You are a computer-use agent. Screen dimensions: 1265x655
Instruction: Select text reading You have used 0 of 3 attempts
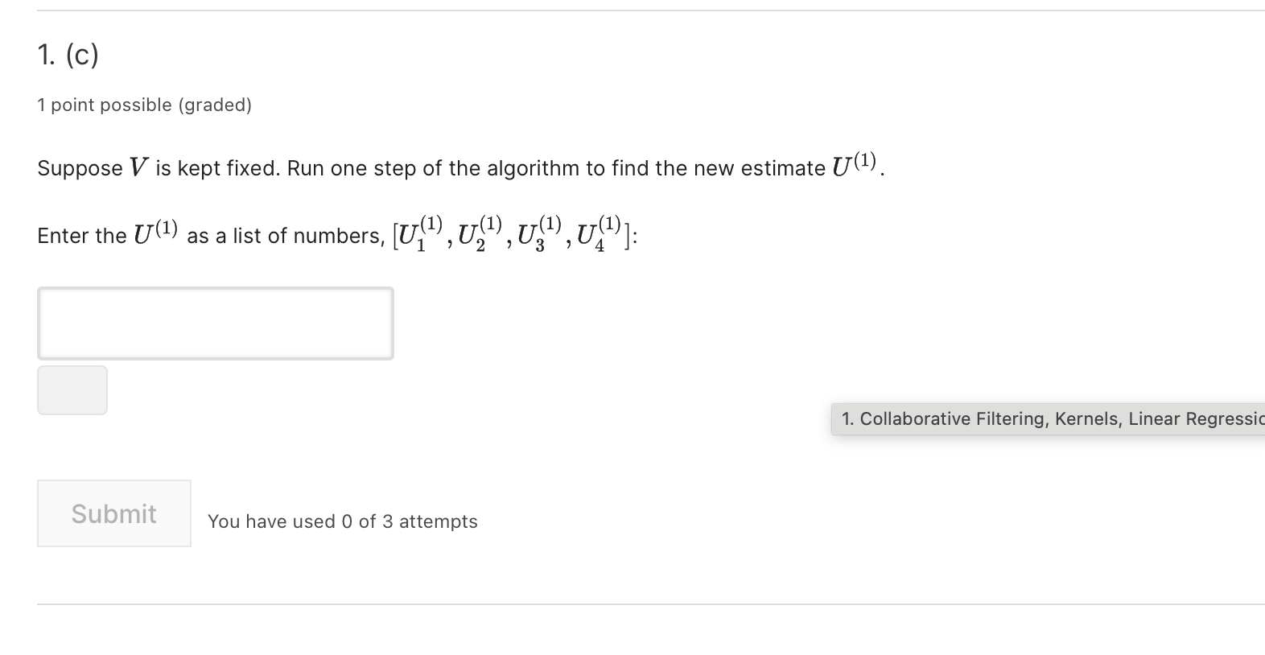click(343, 521)
